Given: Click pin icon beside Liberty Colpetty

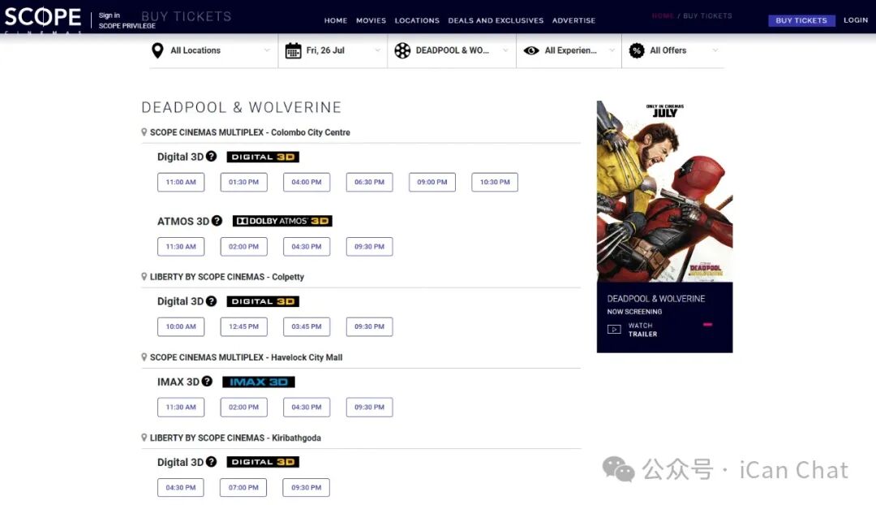Looking at the screenshot, I should (x=144, y=276).
